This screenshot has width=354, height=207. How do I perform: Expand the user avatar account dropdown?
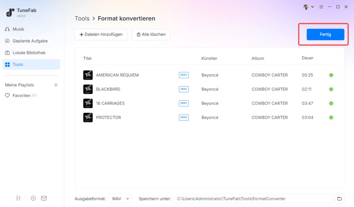[309, 7]
